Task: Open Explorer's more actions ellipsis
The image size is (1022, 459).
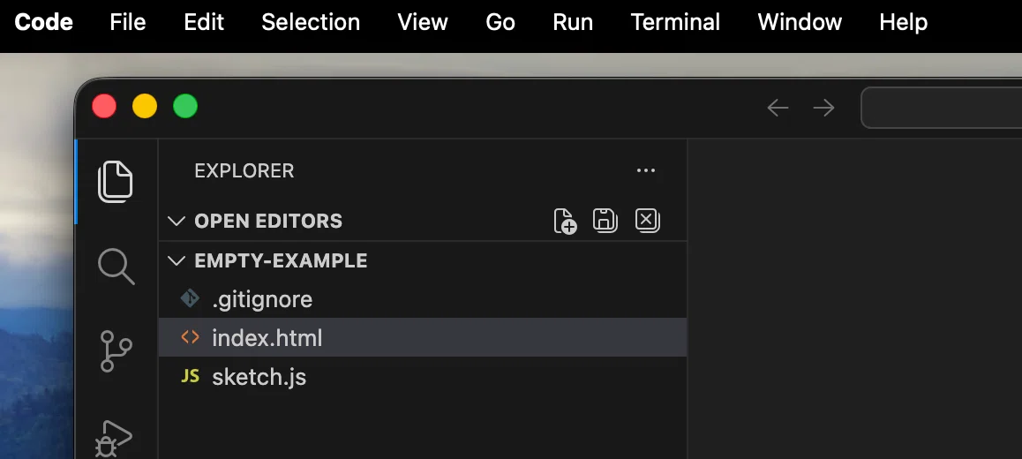Action: pyautogui.click(x=646, y=171)
